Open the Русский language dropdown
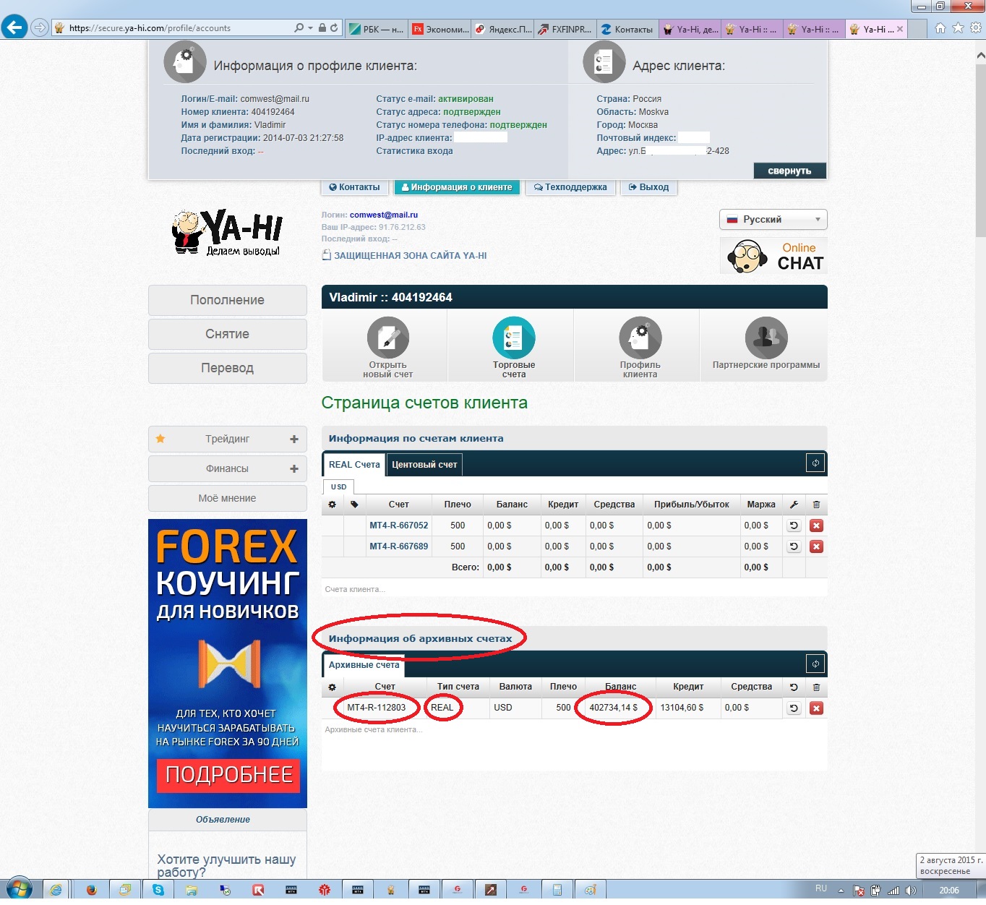This screenshot has width=986, height=905. [773, 219]
